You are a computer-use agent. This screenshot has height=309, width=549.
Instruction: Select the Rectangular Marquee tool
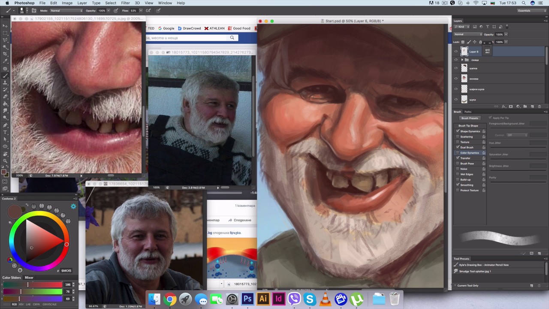[5, 33]
